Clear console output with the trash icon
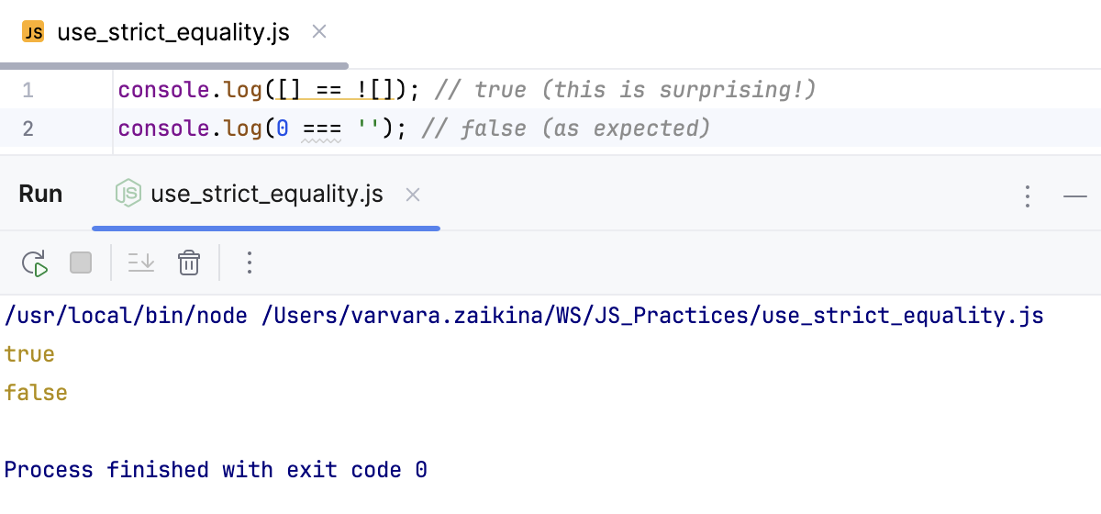This screenshot has height=514, width=1101. (189, 263)
